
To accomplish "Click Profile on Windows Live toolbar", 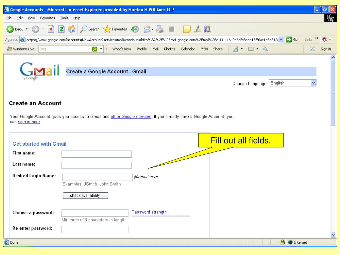I will (x=141, y=49).
